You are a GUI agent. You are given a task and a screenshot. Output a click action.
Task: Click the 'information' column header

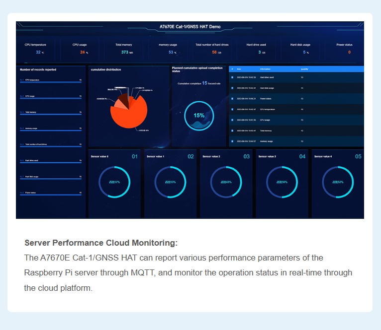(265, 69)
